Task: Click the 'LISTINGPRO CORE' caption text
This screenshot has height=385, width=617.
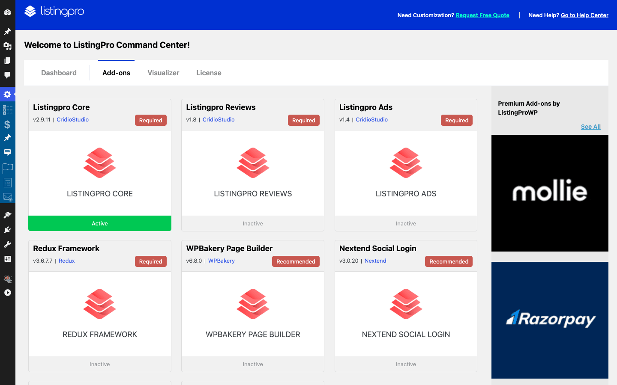Action: pyautogui.click(x=100, y=194)
